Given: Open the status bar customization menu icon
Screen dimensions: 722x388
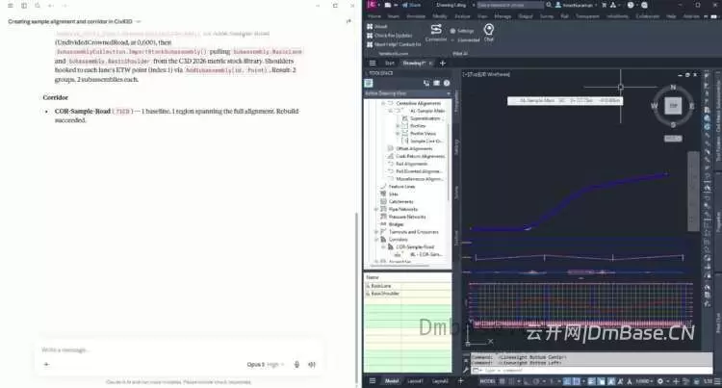Looking at the screenshot, I should click(x=717, y=381).
